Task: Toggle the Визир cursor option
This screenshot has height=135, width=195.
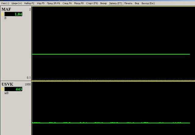Action: pos(103,3)
